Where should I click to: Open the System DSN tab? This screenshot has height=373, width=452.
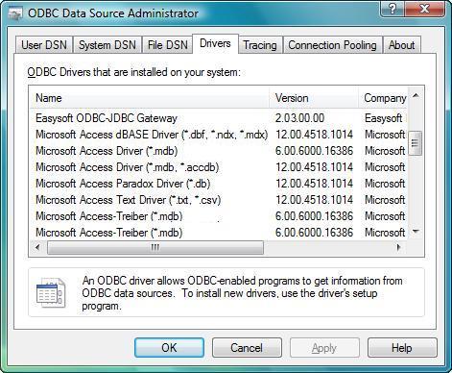point(107,45)
